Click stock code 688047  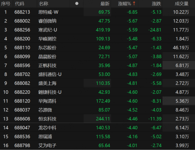click(x=22, y=128)
